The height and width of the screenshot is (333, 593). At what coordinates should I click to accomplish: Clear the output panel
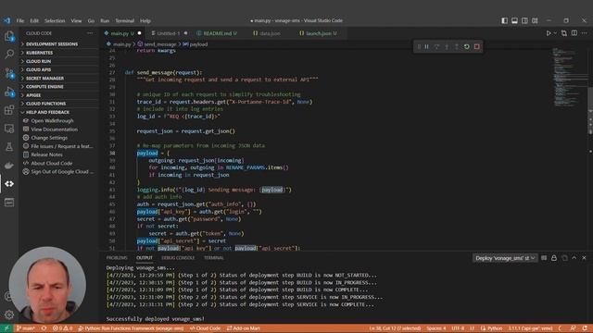click(544, 258)
